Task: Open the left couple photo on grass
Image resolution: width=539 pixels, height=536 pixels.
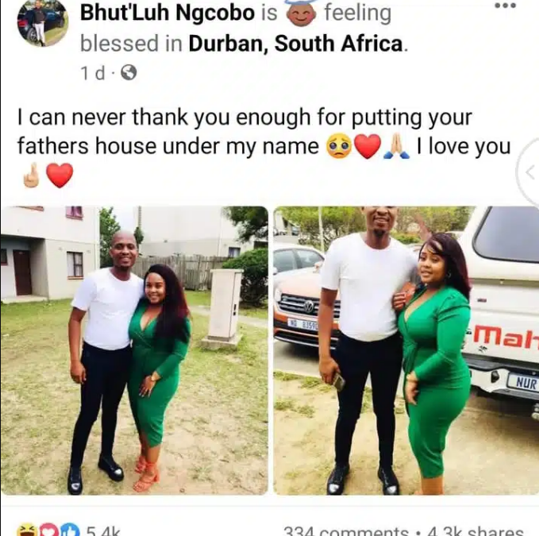Action: [x=134, y=350]
